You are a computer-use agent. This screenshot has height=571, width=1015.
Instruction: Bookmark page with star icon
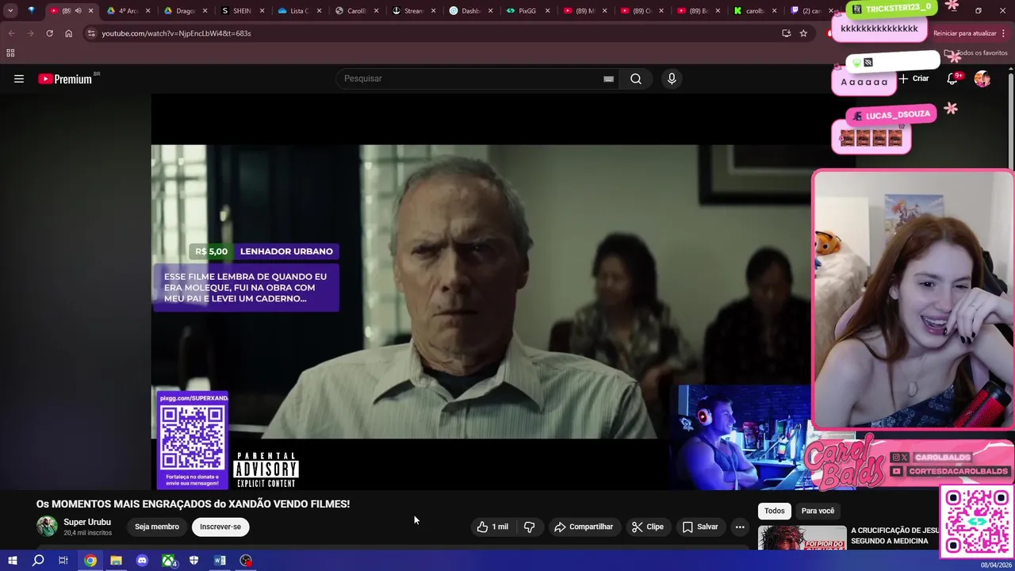pyautogui.click(x=803, y=33)
